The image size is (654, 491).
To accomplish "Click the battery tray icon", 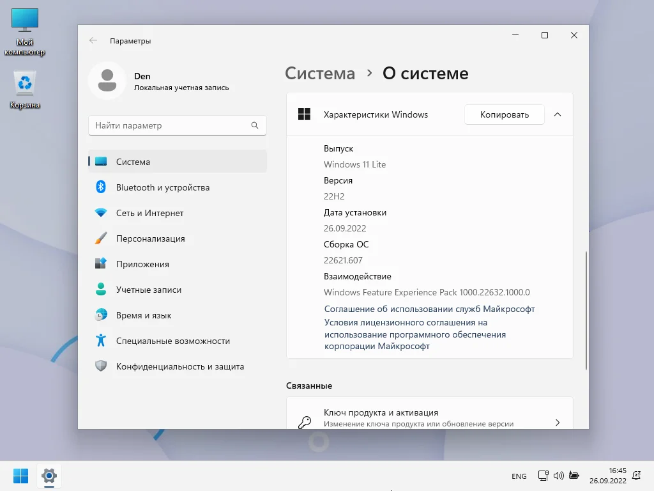I will point(574,476).
